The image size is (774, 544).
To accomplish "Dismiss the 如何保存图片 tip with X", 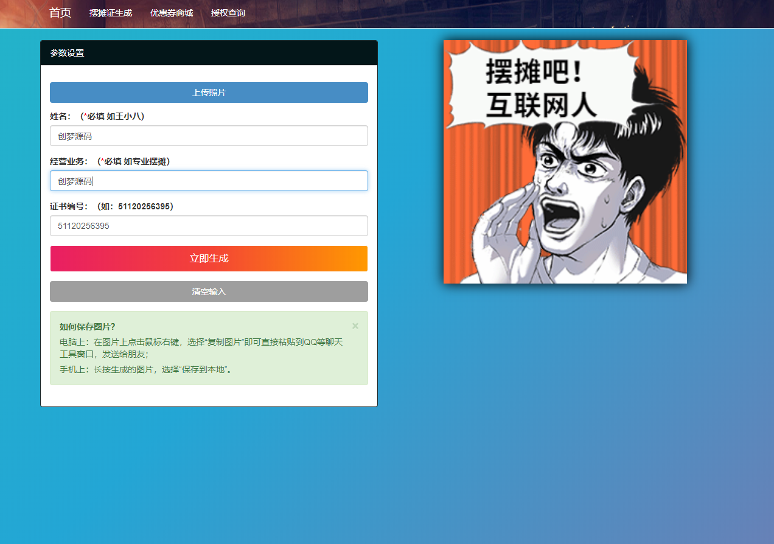I will 355,326.
